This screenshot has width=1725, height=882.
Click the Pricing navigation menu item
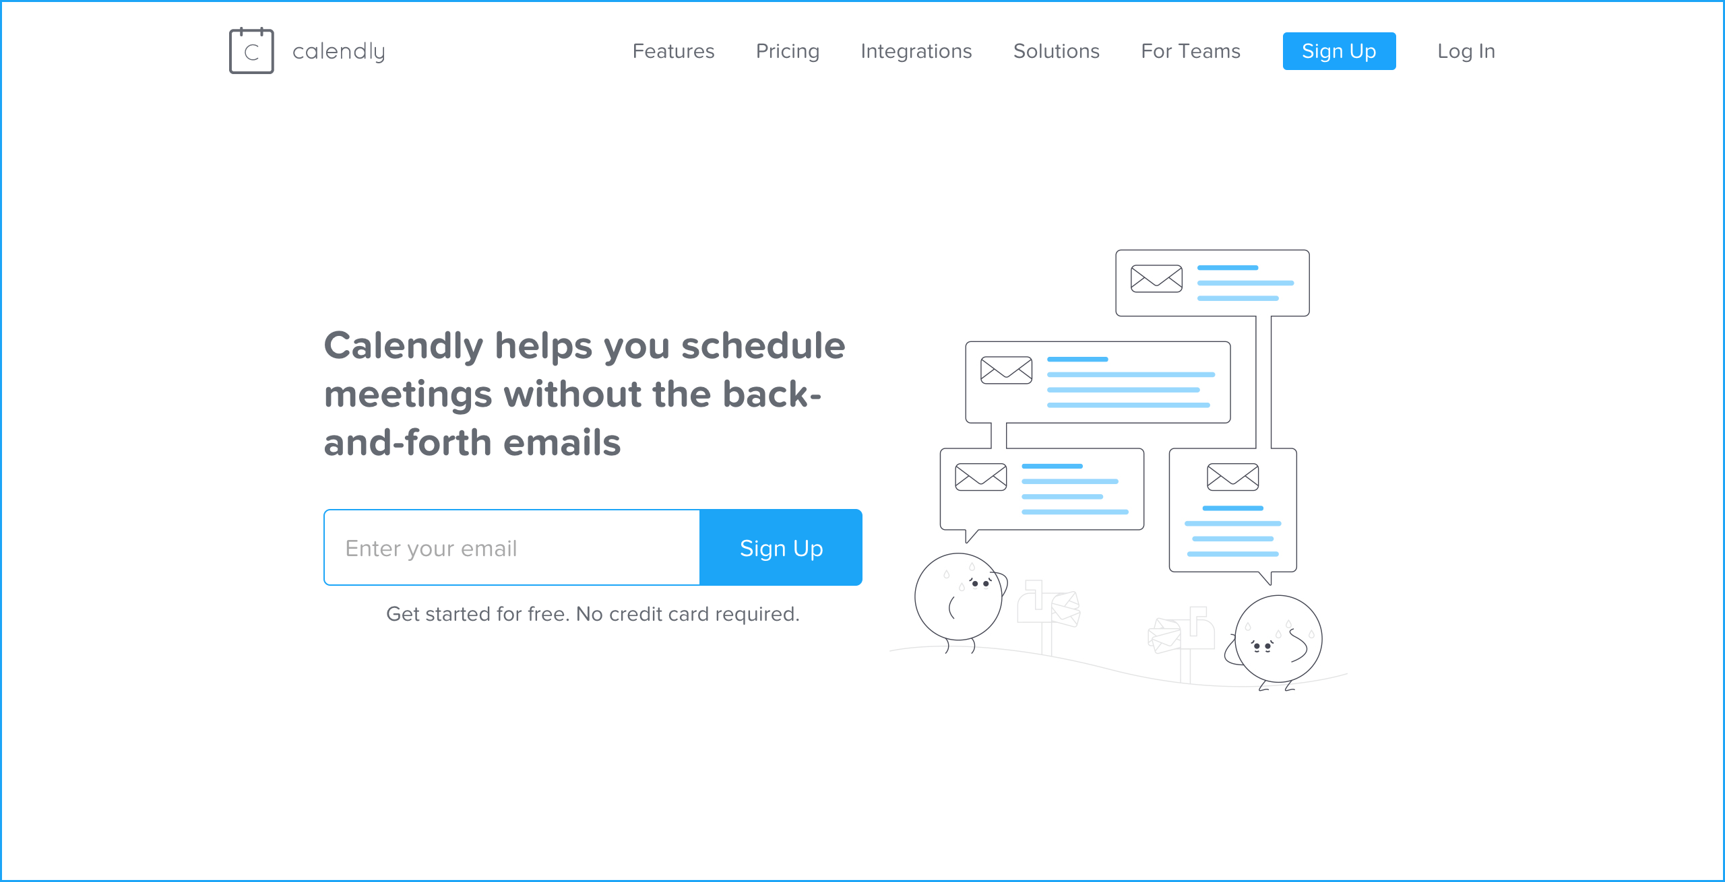click(788, 50)
